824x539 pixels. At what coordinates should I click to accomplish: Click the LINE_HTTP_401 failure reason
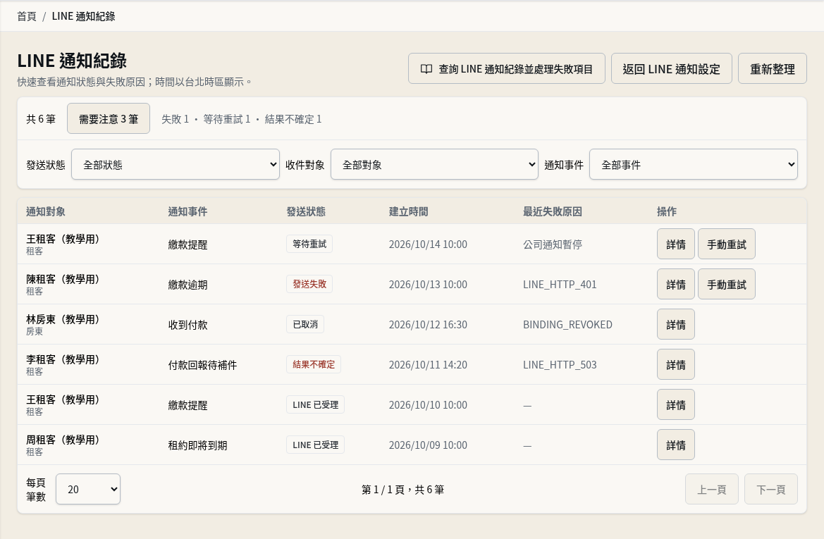(x=560, y=284)
